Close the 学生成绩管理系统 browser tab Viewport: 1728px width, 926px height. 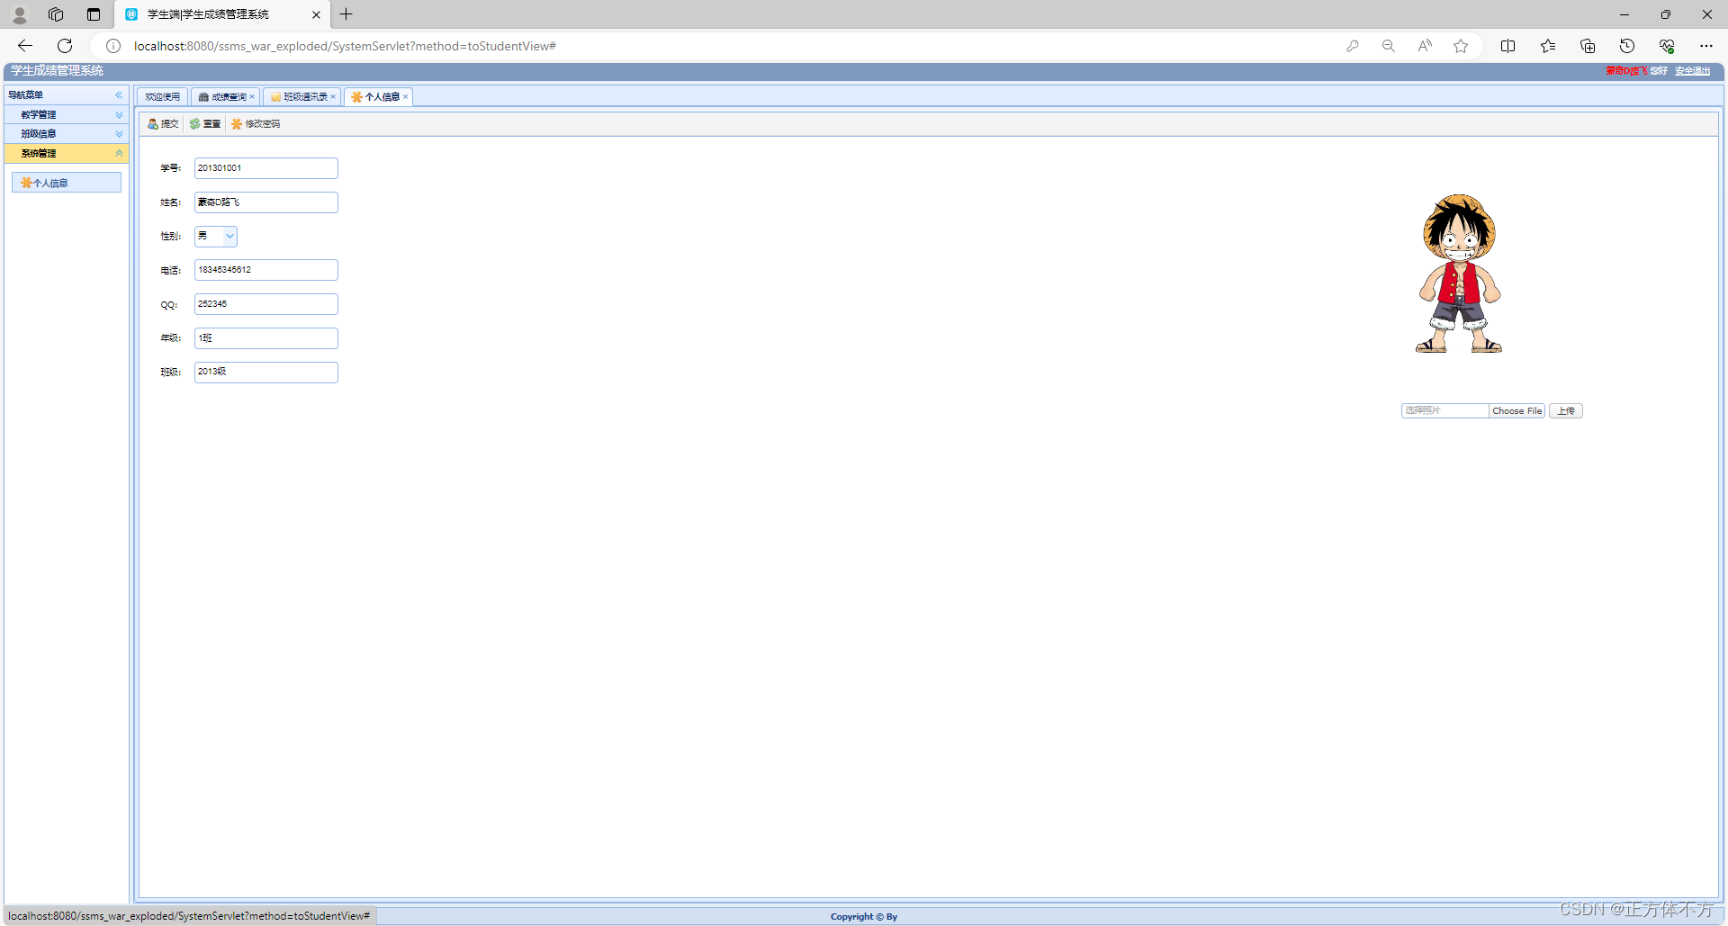pos(316,14)
